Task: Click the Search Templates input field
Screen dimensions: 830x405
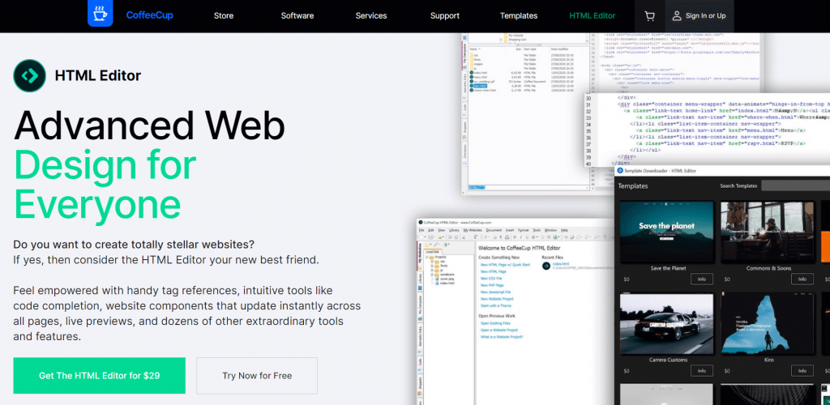Action: (795, 185)
